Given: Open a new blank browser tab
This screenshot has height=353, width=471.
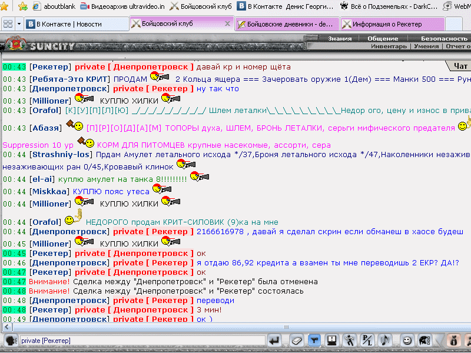Looking at the screenshot, I should pyautogui.click(x=453, y=24).
